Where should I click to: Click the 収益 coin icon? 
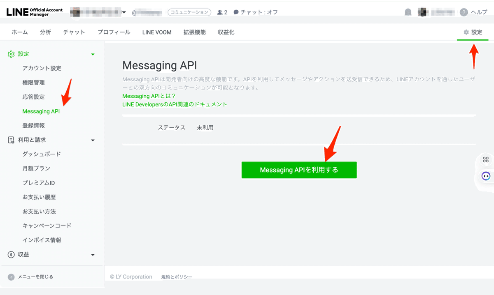(11, 255)
